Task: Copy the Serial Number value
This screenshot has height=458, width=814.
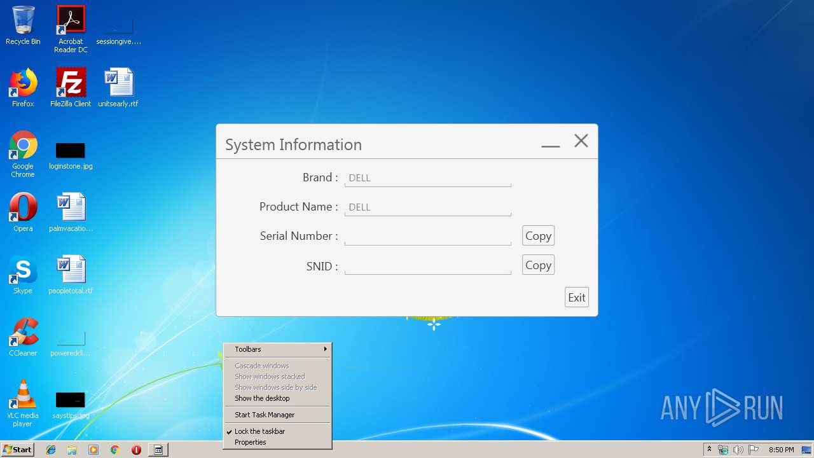Action: [x=538, y=235]
